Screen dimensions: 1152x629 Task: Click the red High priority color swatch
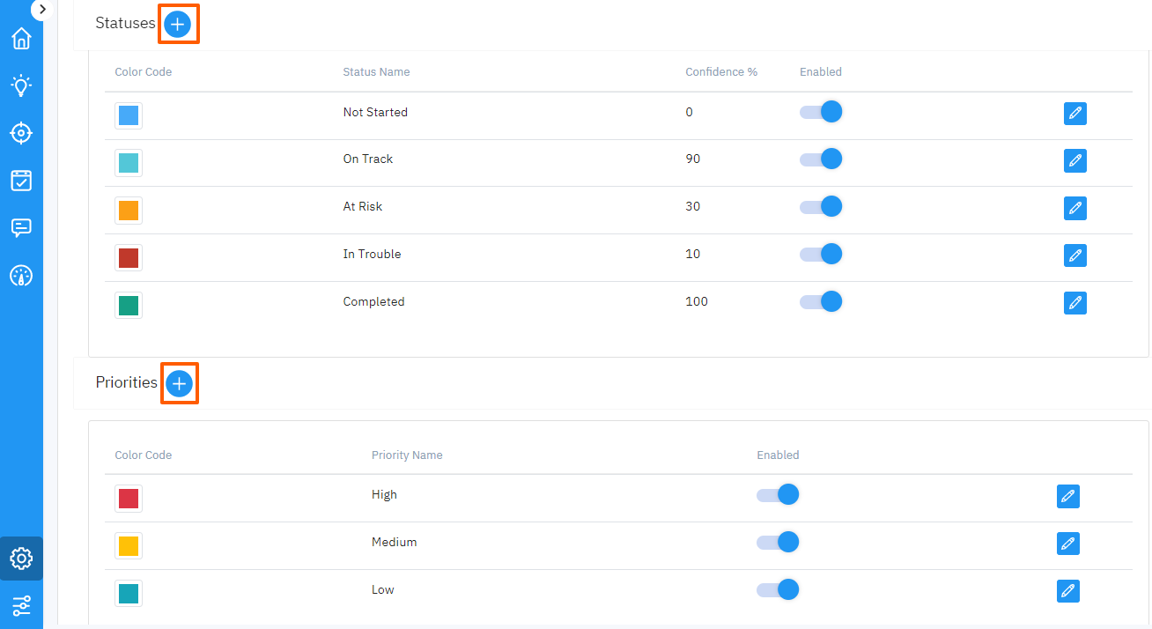pos(129,499)
